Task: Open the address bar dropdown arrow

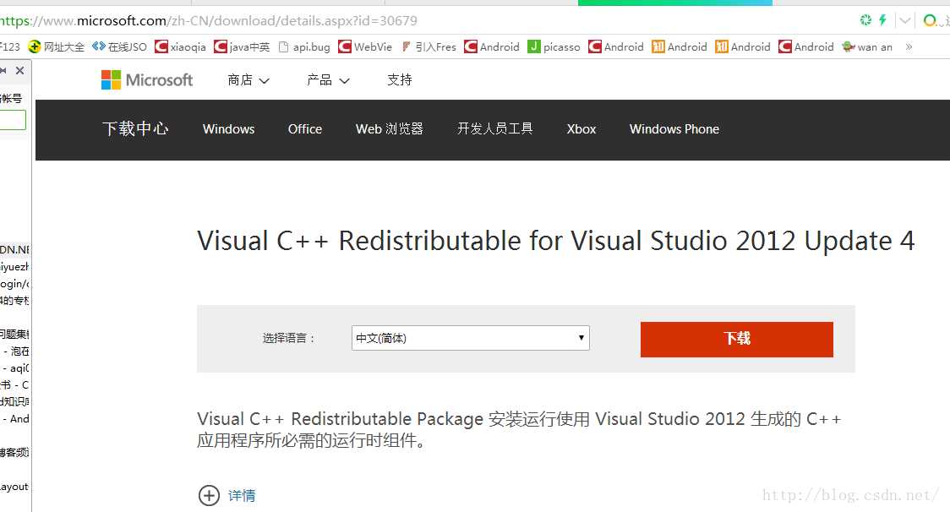Action: [905, 20]
